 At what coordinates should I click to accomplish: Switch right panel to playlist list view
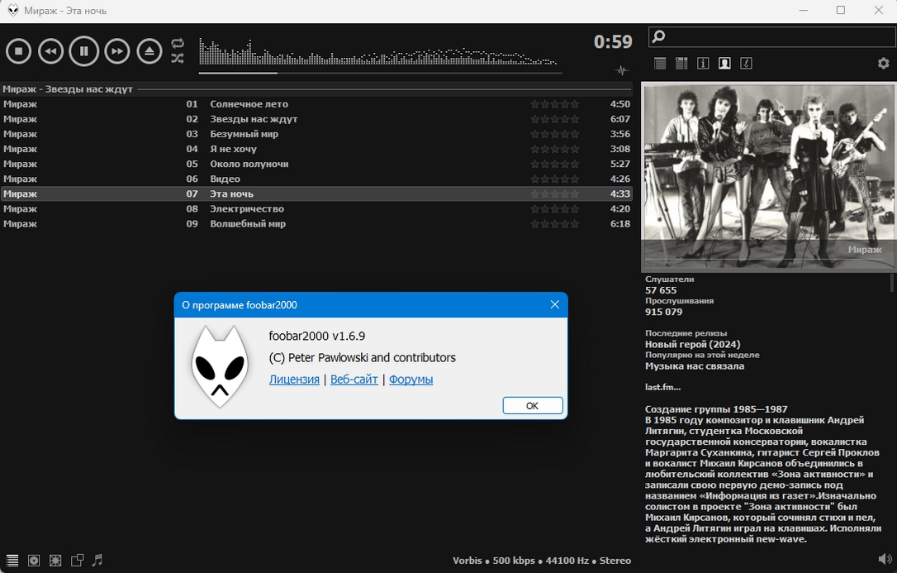click(660, 64)
